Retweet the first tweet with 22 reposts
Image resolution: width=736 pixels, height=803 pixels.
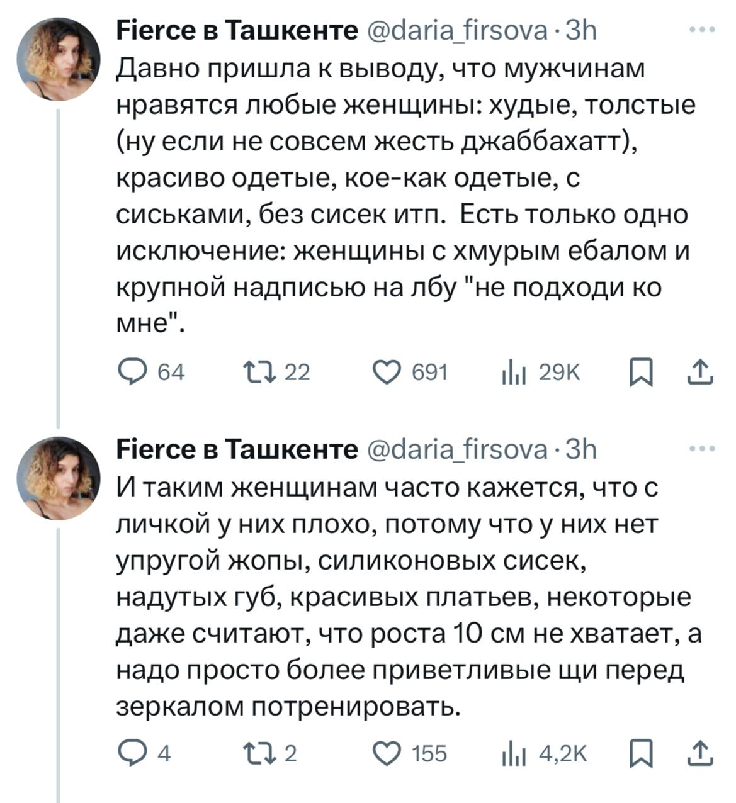(x=260, y=373)
